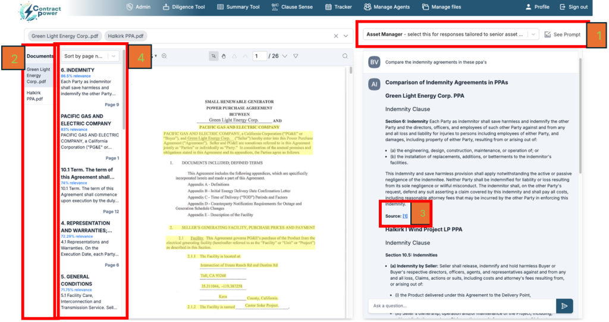Open Clause Sense from navigation bar
Screen dimensions: 609x322
[292, 7]
